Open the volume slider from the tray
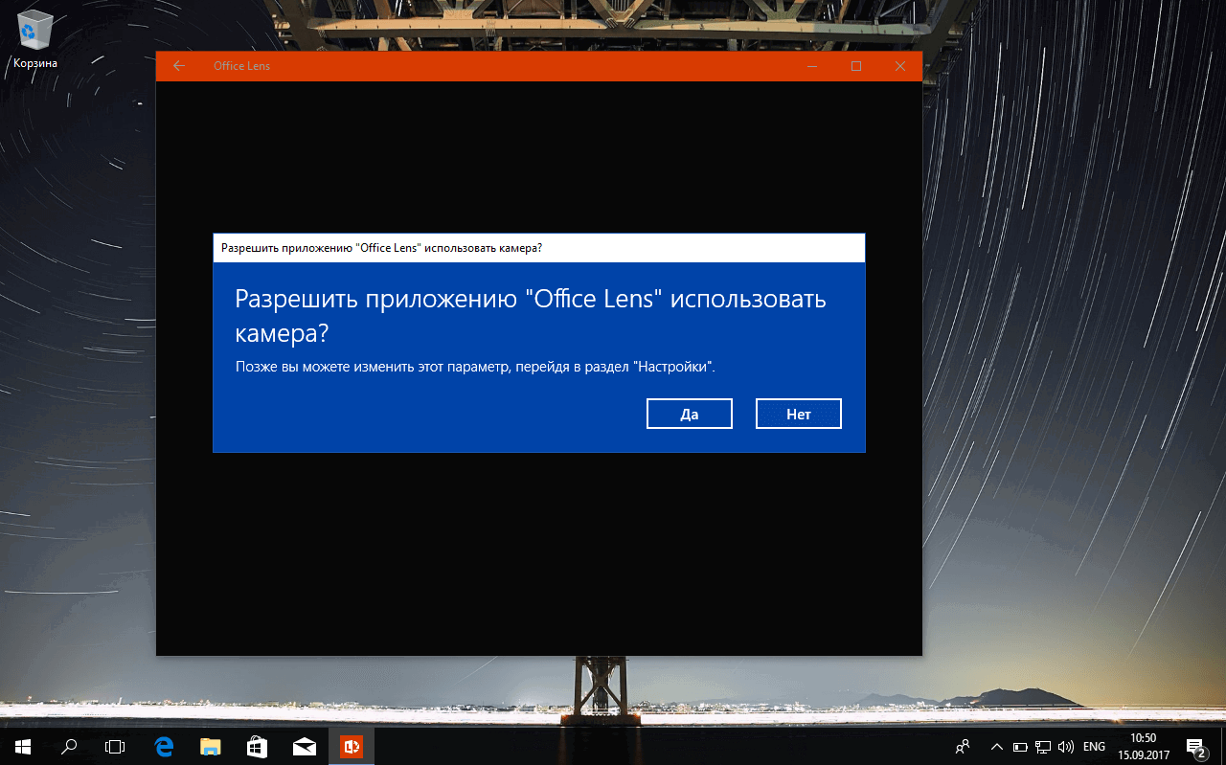Image resolution: width=1226 pixels, height=765 pixels. tap(1066, 746)
